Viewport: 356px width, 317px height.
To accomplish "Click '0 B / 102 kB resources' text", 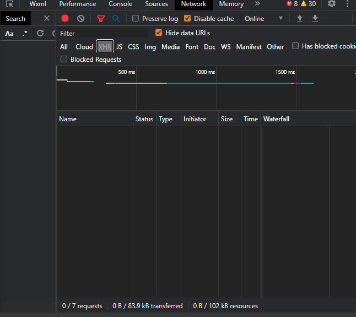I will pyautogui.click(x=225, y=306).
